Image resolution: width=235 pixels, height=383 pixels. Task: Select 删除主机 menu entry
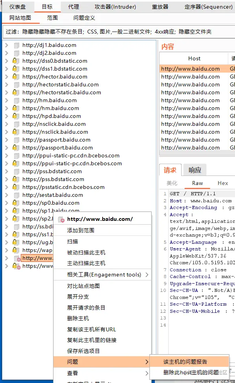point(103,318)
